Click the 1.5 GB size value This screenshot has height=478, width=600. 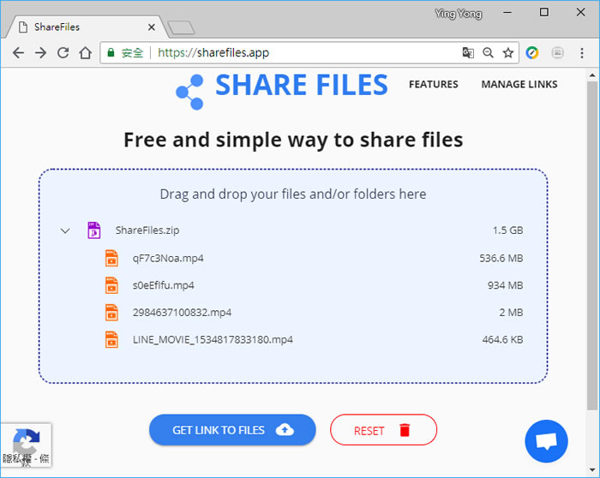tap(507, 230)
